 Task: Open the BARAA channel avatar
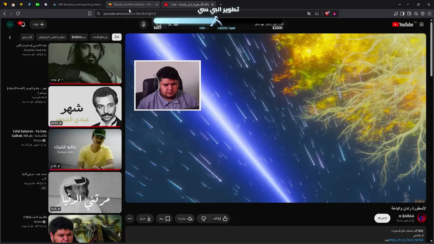(x=421, y=218)
